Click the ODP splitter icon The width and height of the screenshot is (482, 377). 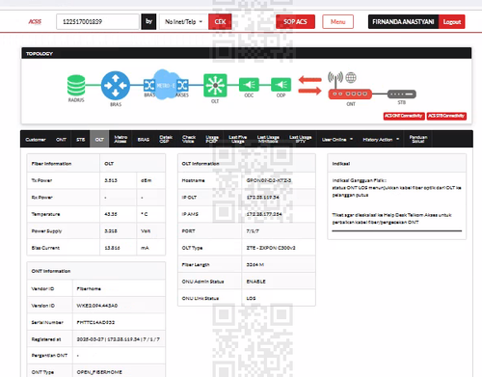(x=281, y=85)
